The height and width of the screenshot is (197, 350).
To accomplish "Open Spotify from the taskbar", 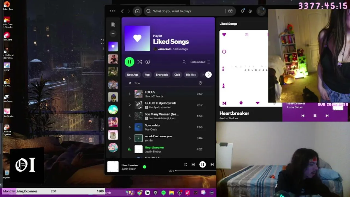I will (x=164, y=193).
